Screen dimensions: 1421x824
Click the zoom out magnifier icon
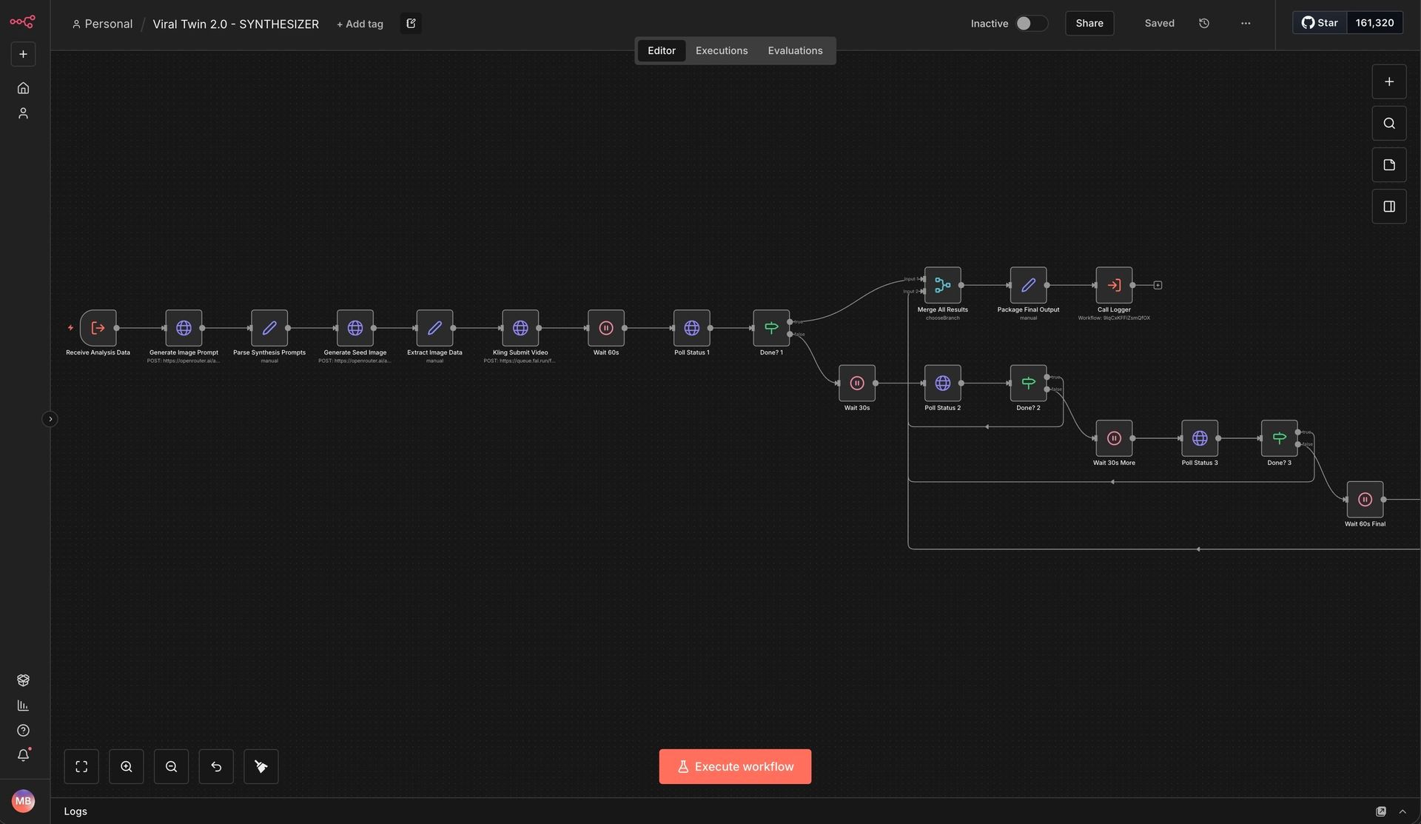(x=171, y=766)
